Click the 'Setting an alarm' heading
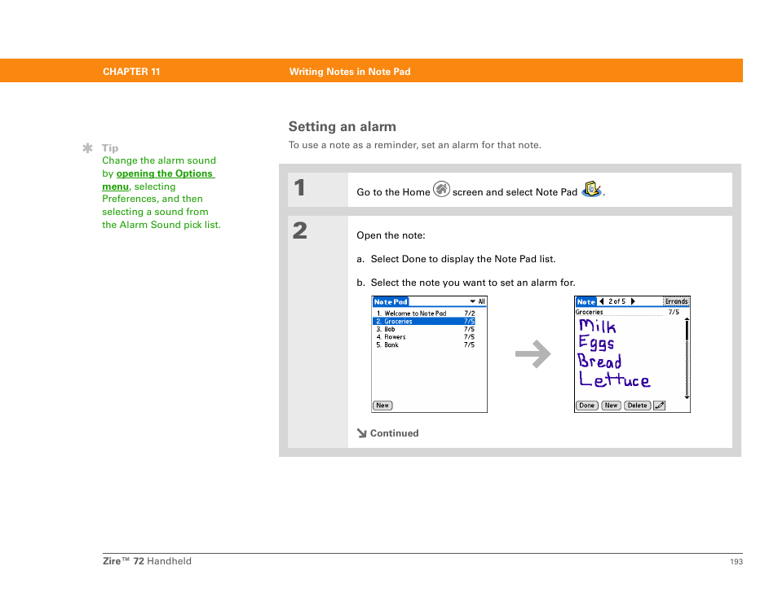The height and width of the screenshot is (601, 778). click(343, 127)
